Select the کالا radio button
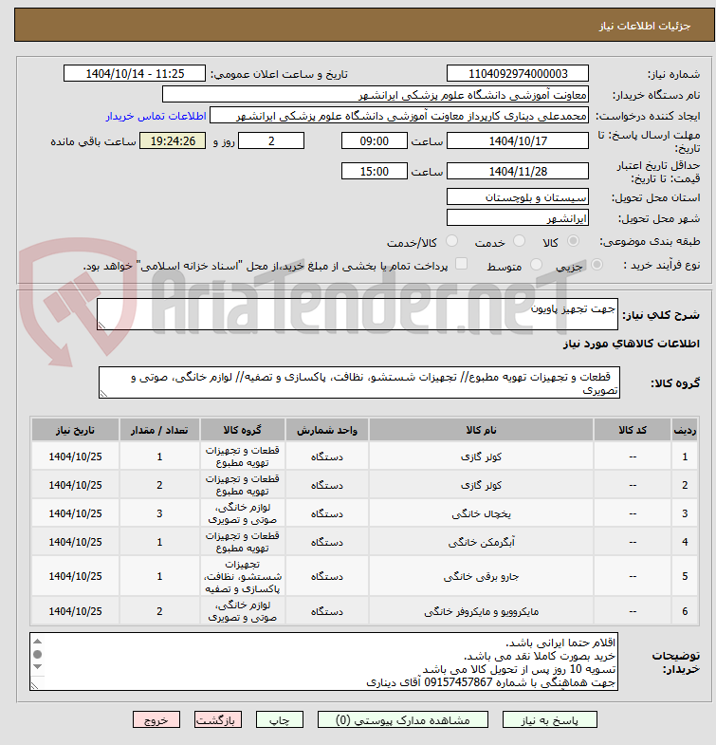This screenshot has height=745, width=716. coord(574,241)
